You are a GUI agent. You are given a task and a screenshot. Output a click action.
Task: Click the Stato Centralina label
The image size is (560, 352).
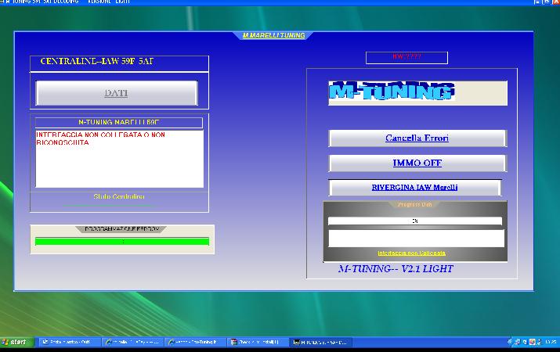[x=119, y=196]
